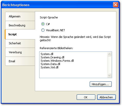This screenshot has width=122, height=106.
Task: Switch to the Email tab
Action: coord(20,61)
